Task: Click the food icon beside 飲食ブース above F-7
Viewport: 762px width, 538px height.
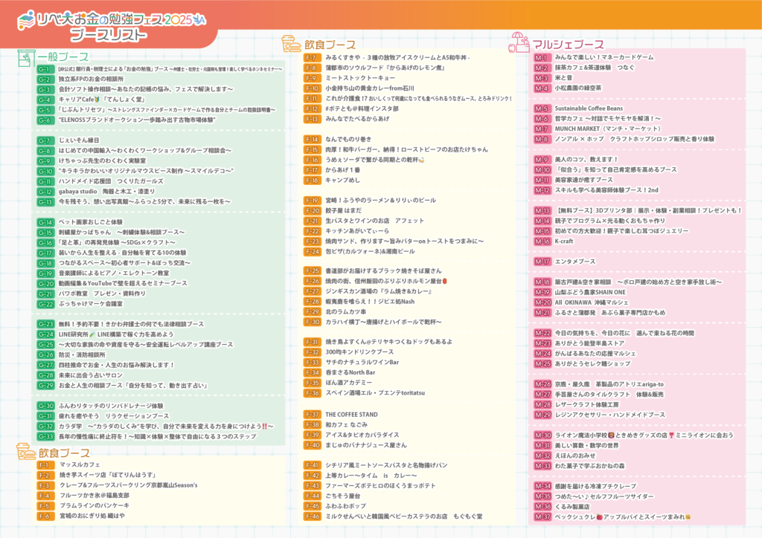Action: pos(291,44)
